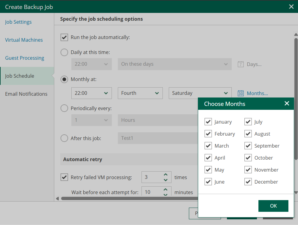The height and width of the screenshot is (225, 298).
Task: Click the Days calendar icon
Action: [241, 64]
